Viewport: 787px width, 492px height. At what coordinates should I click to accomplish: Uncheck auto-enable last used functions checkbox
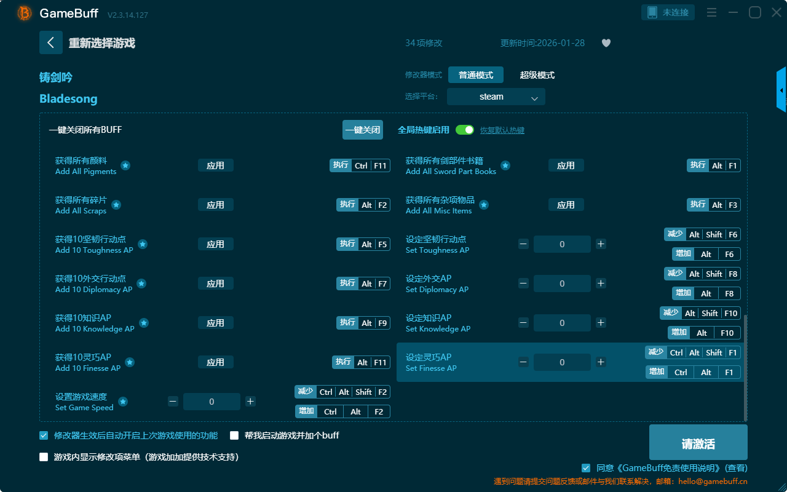(x=44, y=435)
